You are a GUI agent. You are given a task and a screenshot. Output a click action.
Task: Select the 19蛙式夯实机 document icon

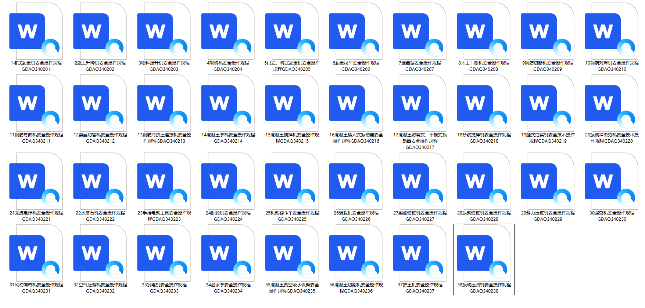point(548,103)
